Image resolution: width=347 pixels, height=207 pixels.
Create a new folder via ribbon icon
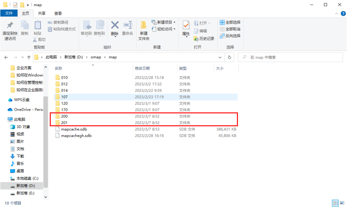[x=144, y=26]
